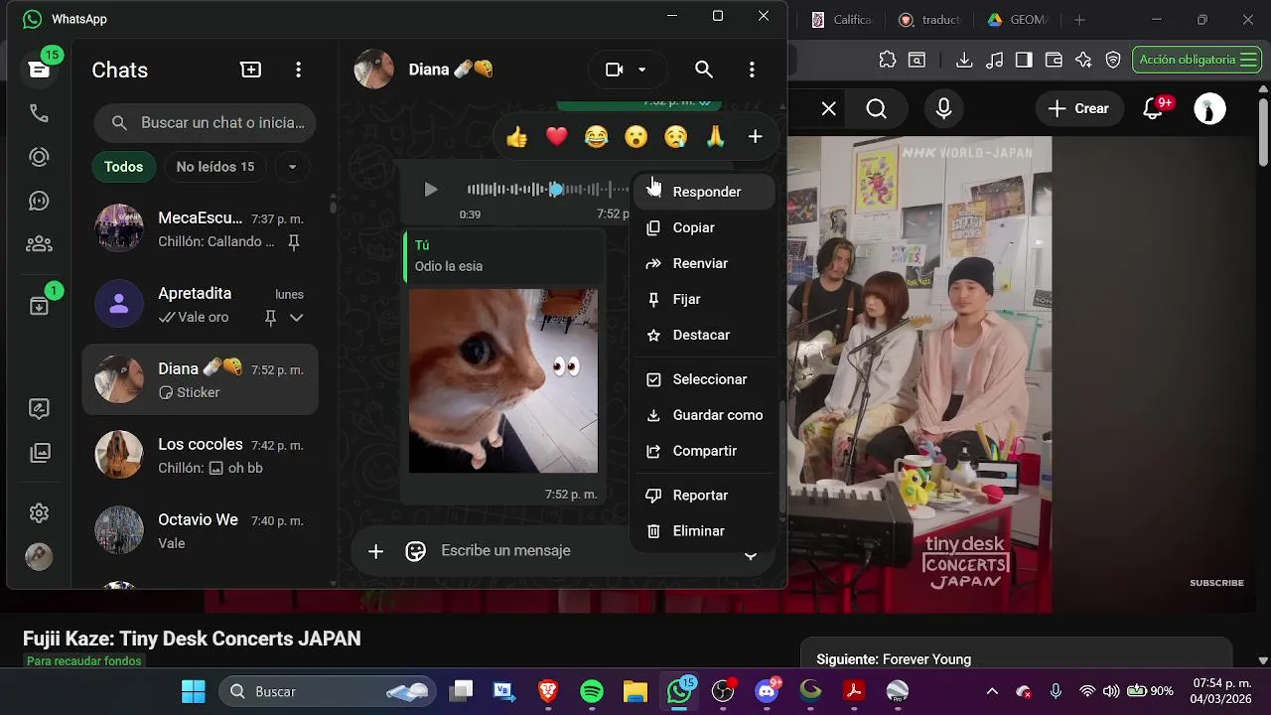Start a new chat with the plus icon
This screenshot has height=715, width=1271.
coord(251,70)
